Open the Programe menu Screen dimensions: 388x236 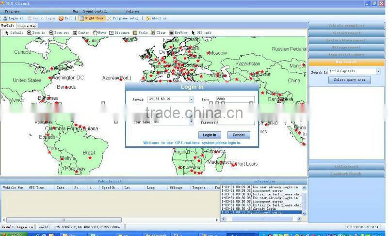click(12, 11)
